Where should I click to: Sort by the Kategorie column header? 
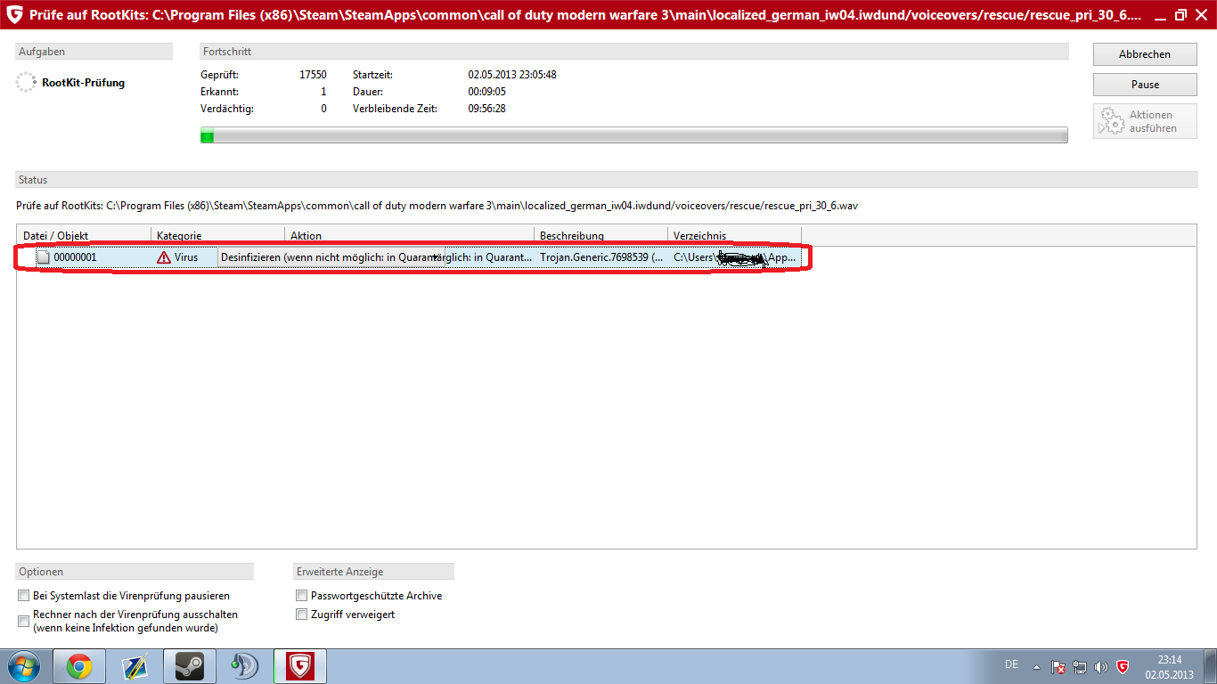pyautogui.click(x=217, y=236)
